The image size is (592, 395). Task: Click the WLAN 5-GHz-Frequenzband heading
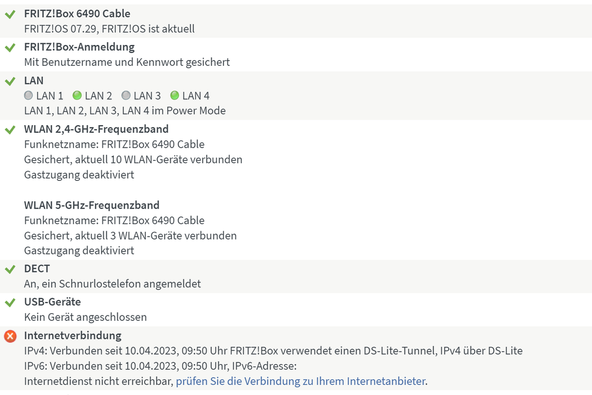92,205
